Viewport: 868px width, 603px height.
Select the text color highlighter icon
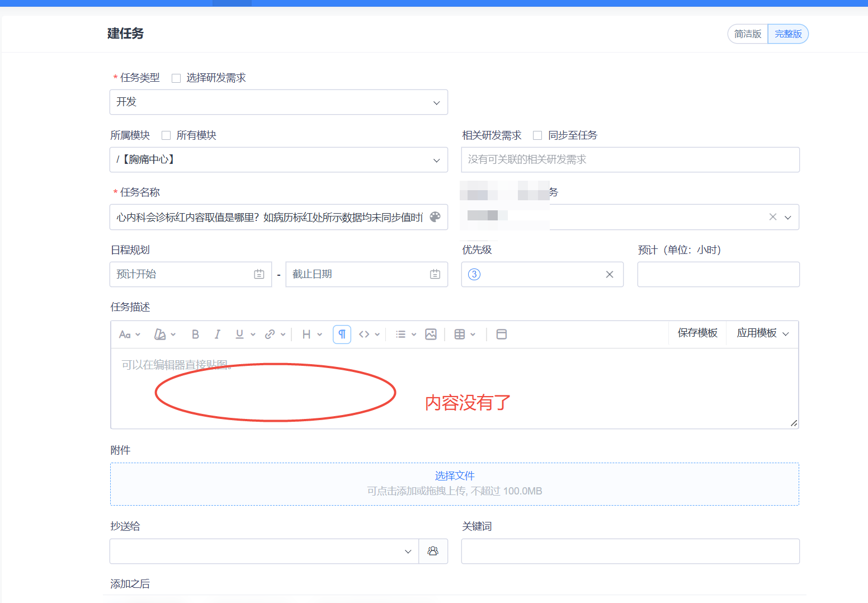pyautogui.click(x=159, y=335)
